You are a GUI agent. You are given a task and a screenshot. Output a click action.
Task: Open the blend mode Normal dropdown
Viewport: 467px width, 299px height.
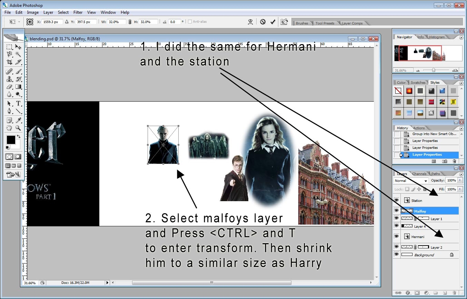(x=411, y=181)
